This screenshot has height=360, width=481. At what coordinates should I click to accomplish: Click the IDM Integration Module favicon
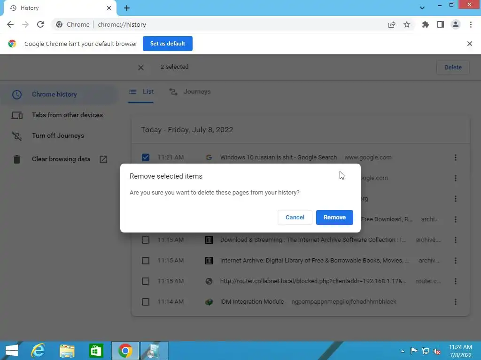[209, 302]
